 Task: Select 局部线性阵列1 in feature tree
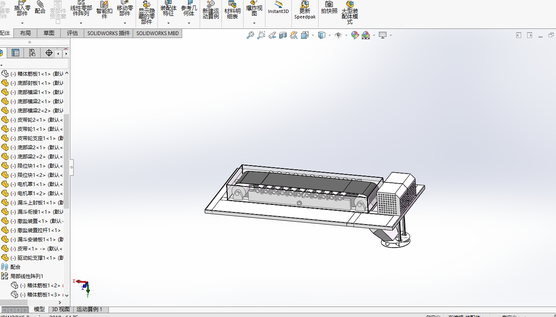23,276
